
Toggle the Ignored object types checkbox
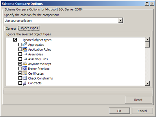(x=15, y=40)
